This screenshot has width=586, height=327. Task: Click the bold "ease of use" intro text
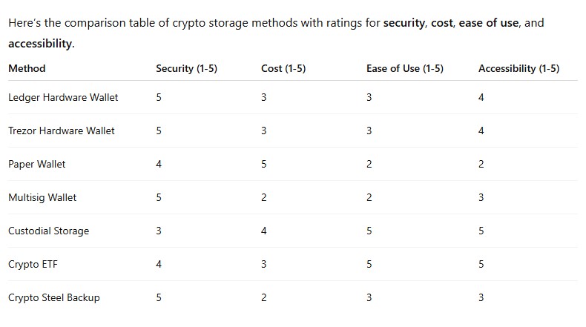(488, 23)
